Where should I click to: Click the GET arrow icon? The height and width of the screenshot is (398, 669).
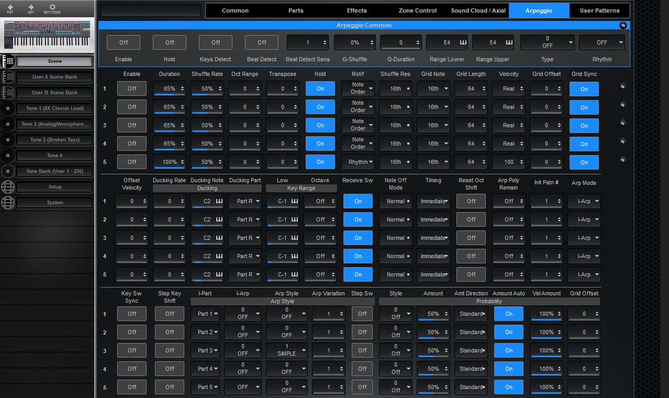[31, 7]
